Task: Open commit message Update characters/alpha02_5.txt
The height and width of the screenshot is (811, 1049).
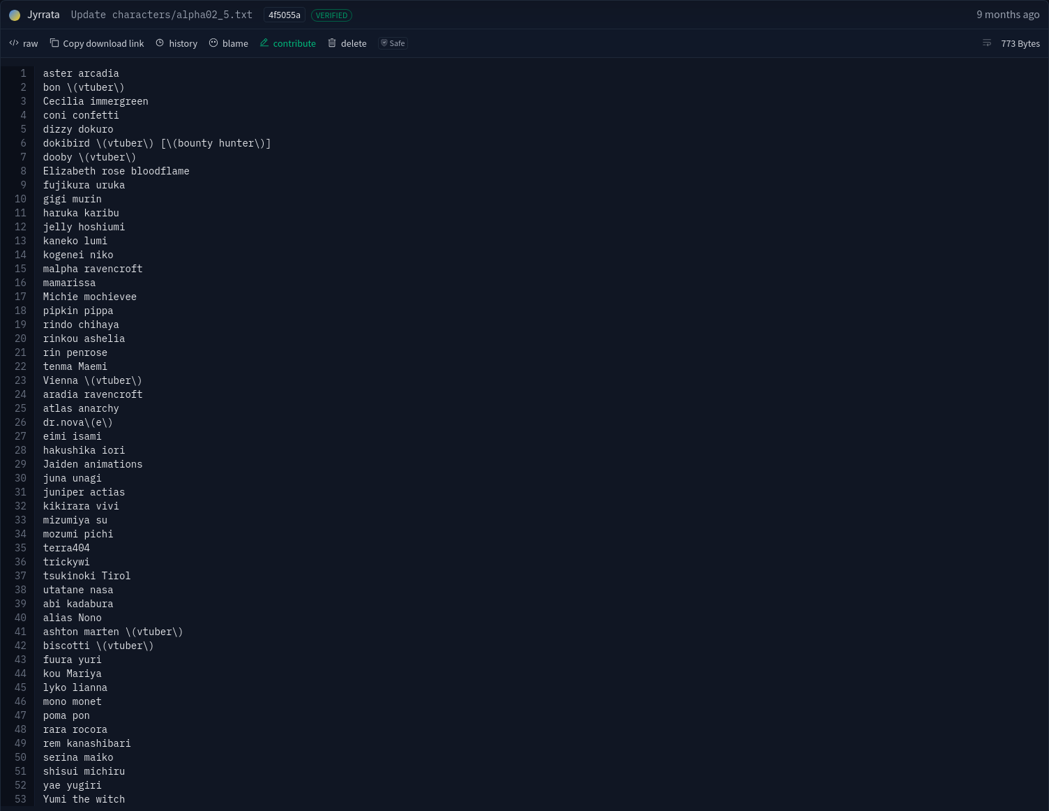Action: click(162, 15)
